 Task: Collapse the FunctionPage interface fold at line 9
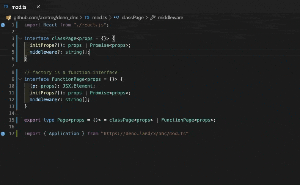[20, 79]
